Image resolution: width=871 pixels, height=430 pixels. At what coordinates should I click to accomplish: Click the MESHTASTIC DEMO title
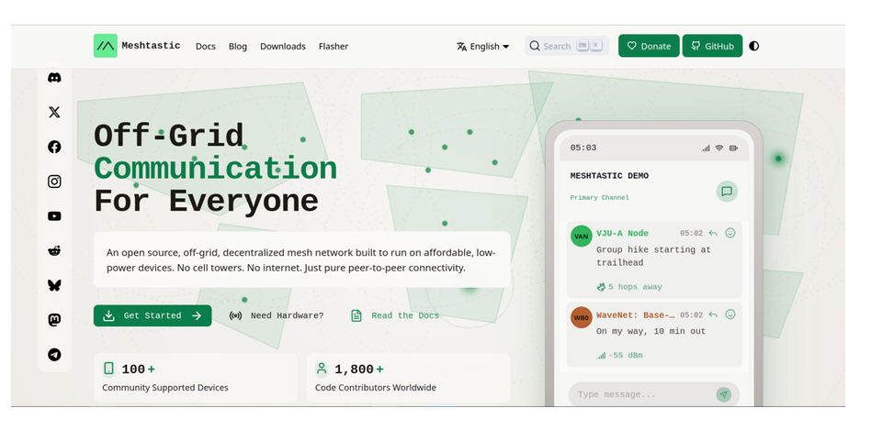pos(609,176)
